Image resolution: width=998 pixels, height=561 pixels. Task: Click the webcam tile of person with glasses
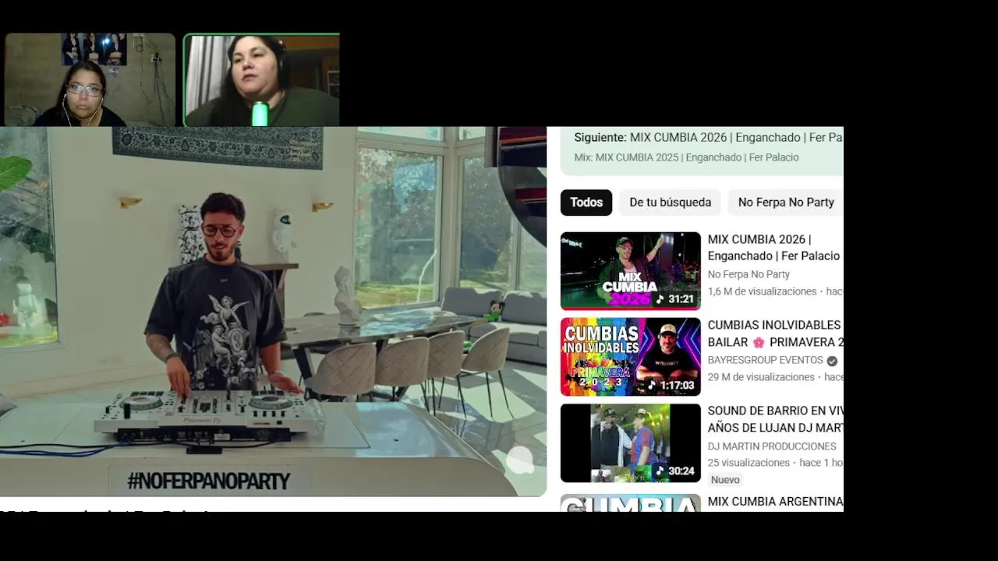(x=89, y=79)
